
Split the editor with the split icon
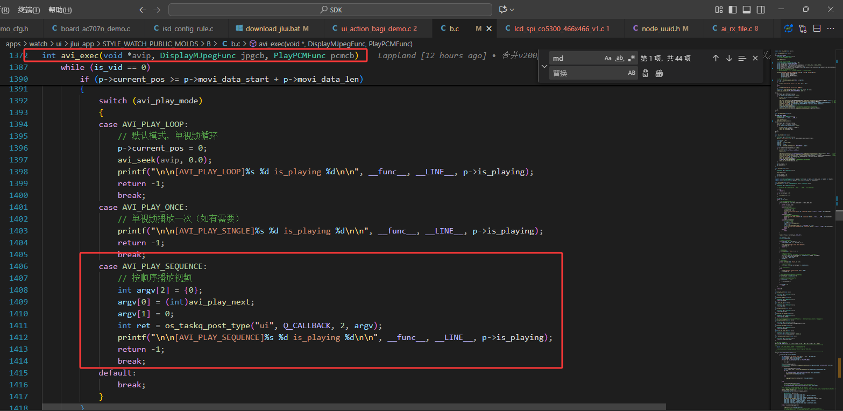[817, 29]
